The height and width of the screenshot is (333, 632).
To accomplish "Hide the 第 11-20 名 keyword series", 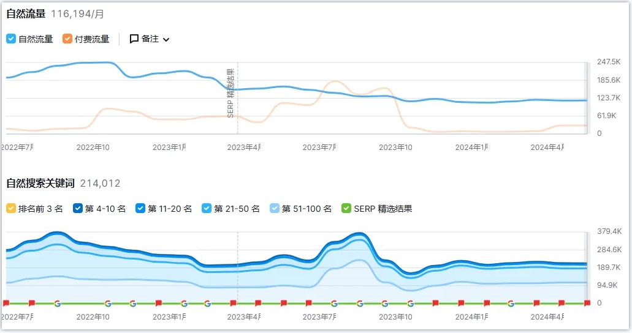I will [140, 208].
